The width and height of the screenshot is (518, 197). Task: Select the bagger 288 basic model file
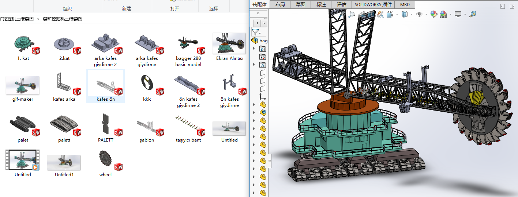[188, 51]
